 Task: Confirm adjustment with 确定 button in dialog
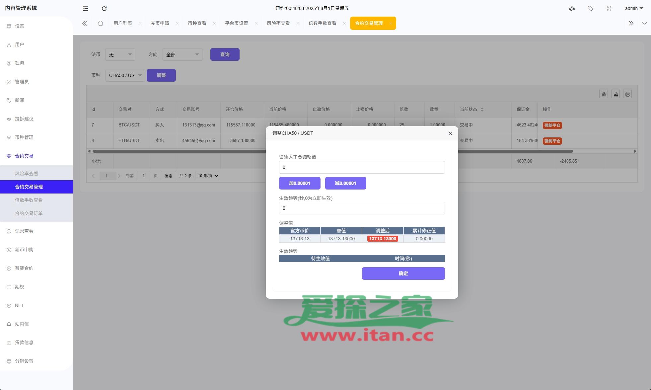[x=403, y=273]
